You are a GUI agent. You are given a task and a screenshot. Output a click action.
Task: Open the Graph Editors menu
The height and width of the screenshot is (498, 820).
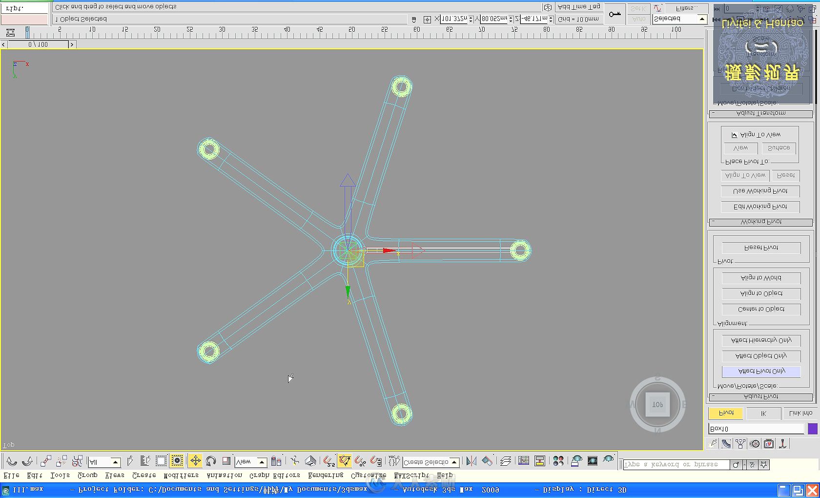pos(275,475)
